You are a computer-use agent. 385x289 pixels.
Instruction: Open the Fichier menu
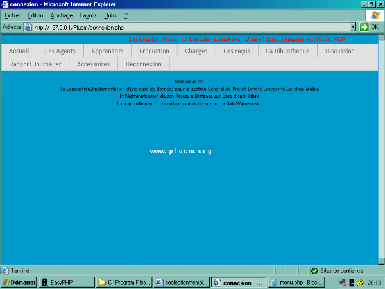[12, 15]
